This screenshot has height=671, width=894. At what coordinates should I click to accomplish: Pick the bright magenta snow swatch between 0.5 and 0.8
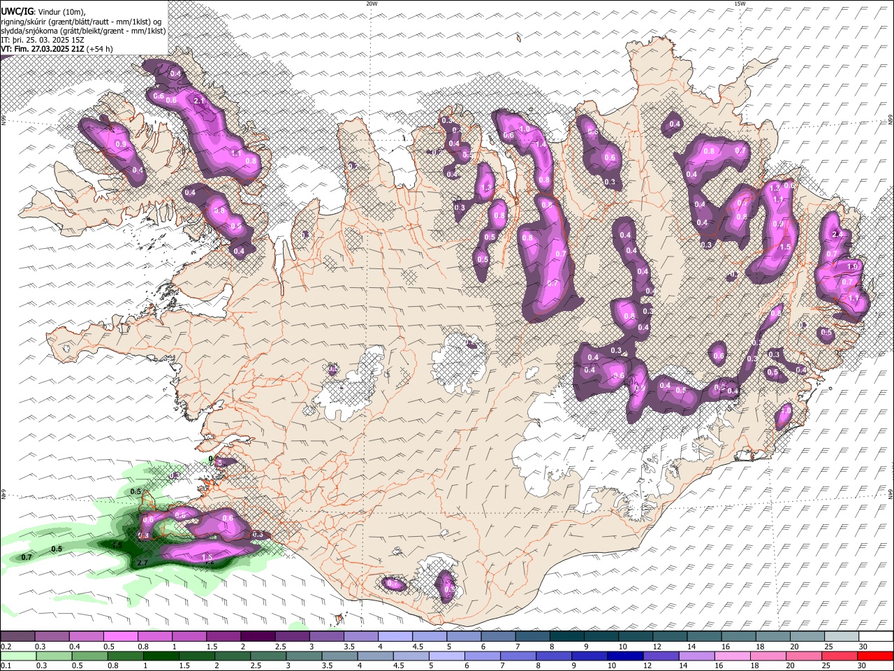coord(120,636)
